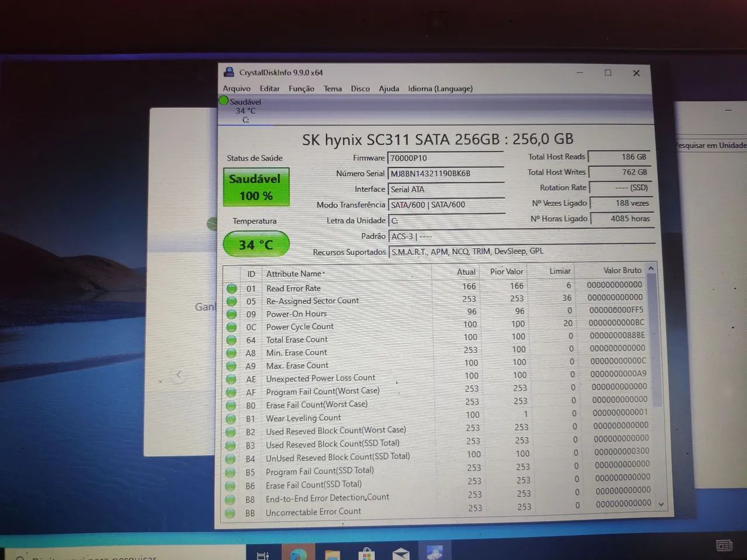Screen dimensions: 747x560
Task: Click the 34 °C temperature button
Action: coord(256,244)
